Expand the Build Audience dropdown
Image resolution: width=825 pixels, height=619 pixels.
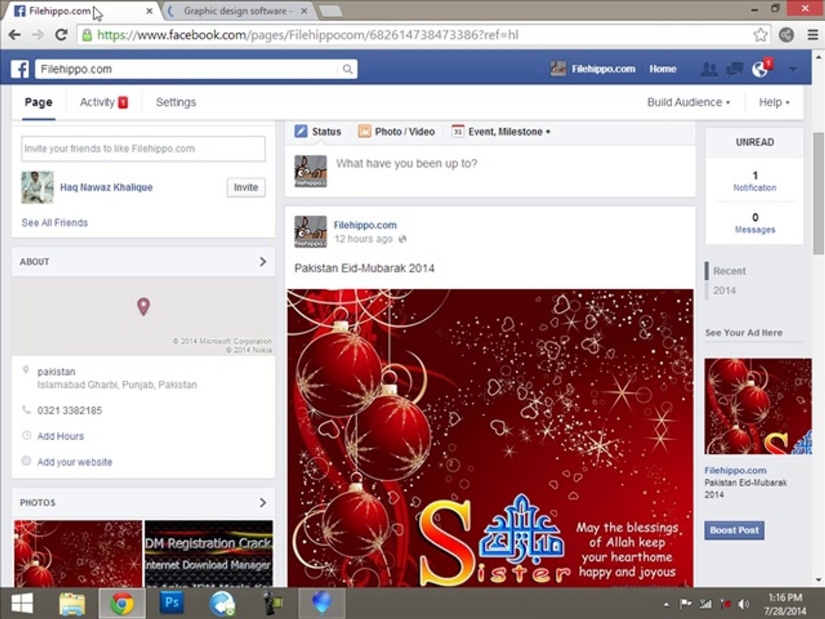point(689,102)
